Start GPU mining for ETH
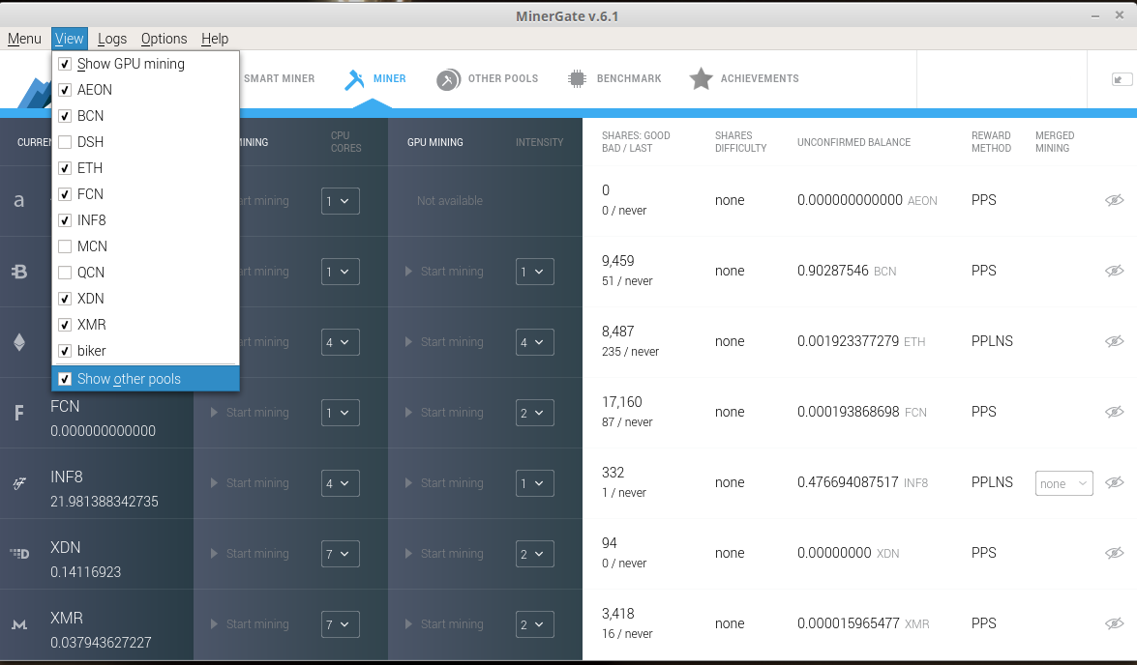The width and height of the screenshot is (1137, 665). click(444, 341)
